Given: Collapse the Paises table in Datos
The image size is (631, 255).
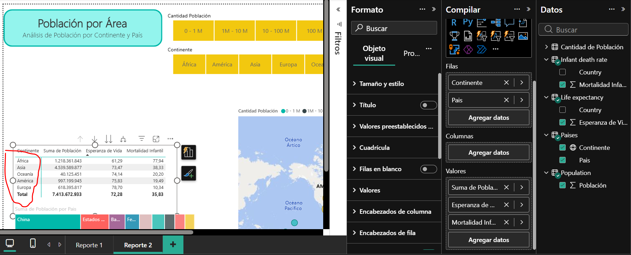Looking at the screenshot, I should point(546,135).
